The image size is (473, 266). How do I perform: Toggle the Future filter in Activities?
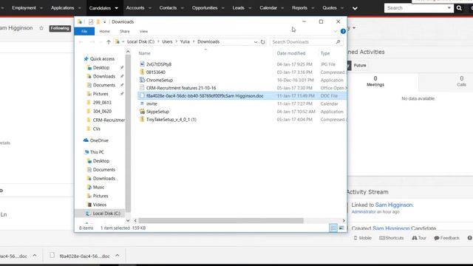pos(360,66)
